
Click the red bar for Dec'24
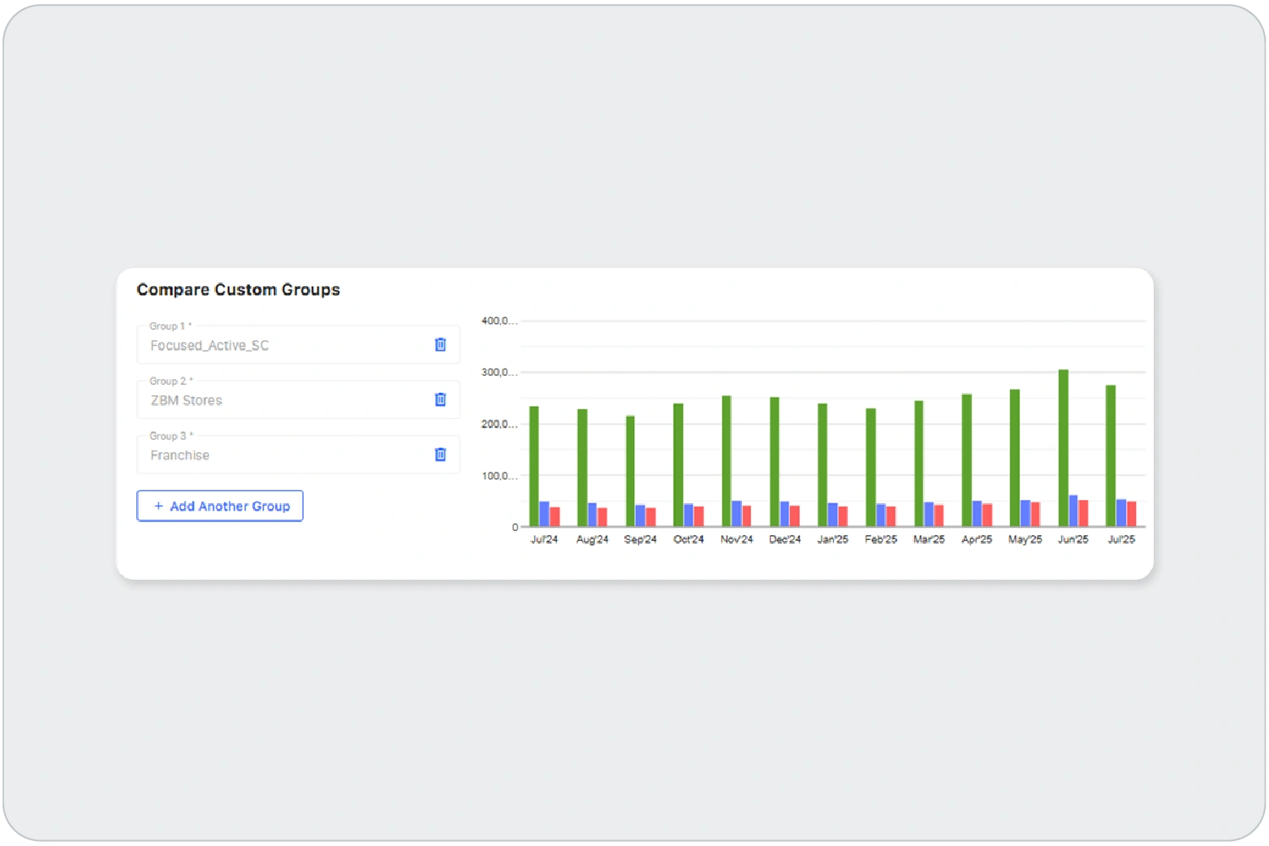(x=795, y=516)
